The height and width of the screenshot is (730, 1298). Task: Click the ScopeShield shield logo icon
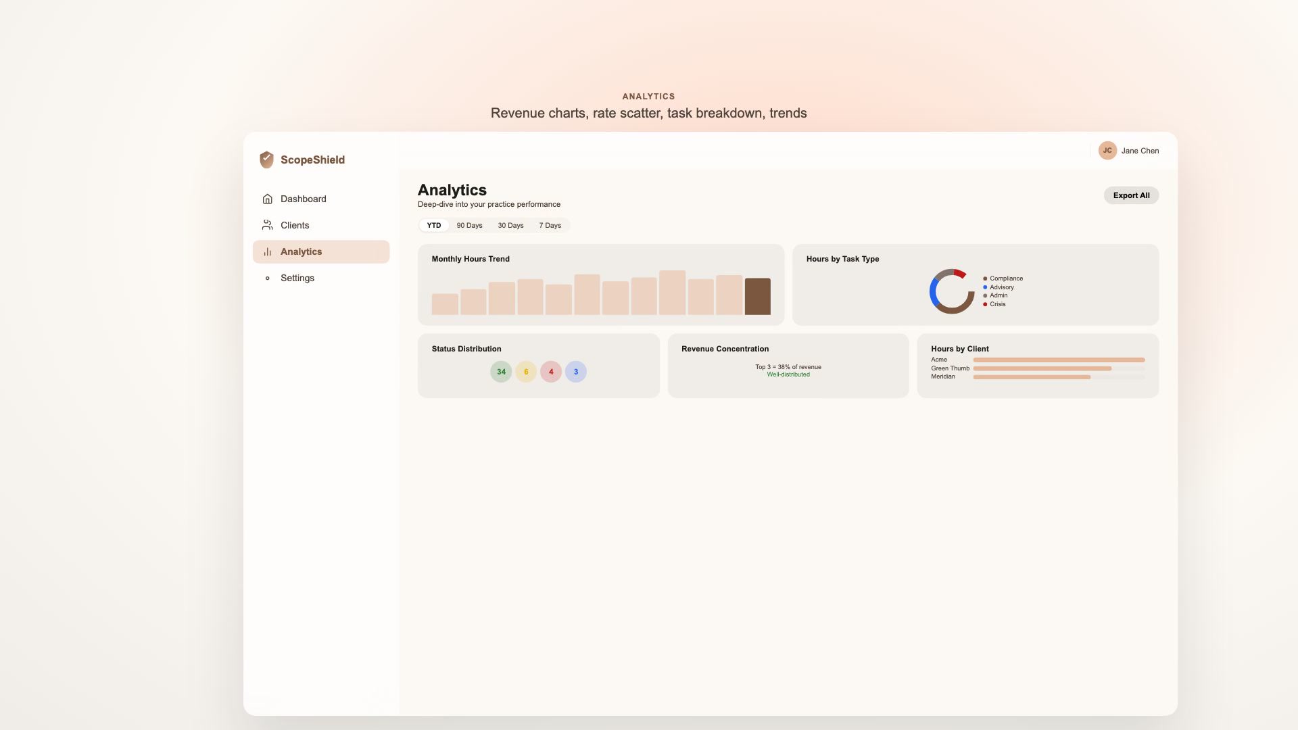pos(266,160)
